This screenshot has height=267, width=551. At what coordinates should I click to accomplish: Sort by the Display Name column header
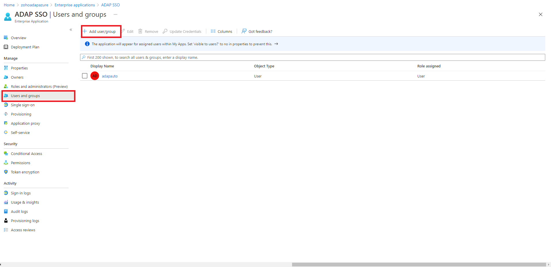(x=102, y=66)
